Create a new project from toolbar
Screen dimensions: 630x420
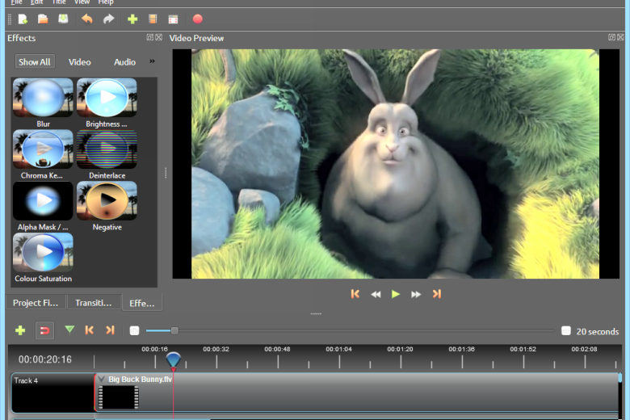[x=23, y=19]
